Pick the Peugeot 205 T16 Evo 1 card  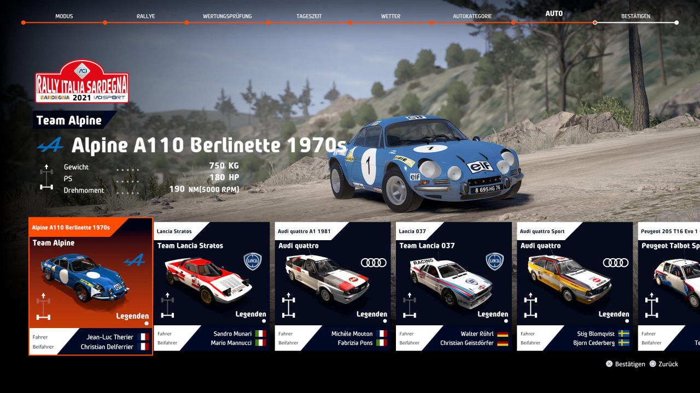click(669, 287)
